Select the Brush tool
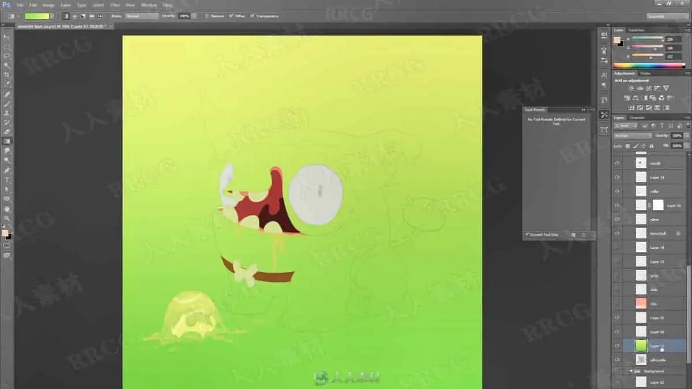Image resolution: width=692 pixels, height=389 pixels. point(7,104)
